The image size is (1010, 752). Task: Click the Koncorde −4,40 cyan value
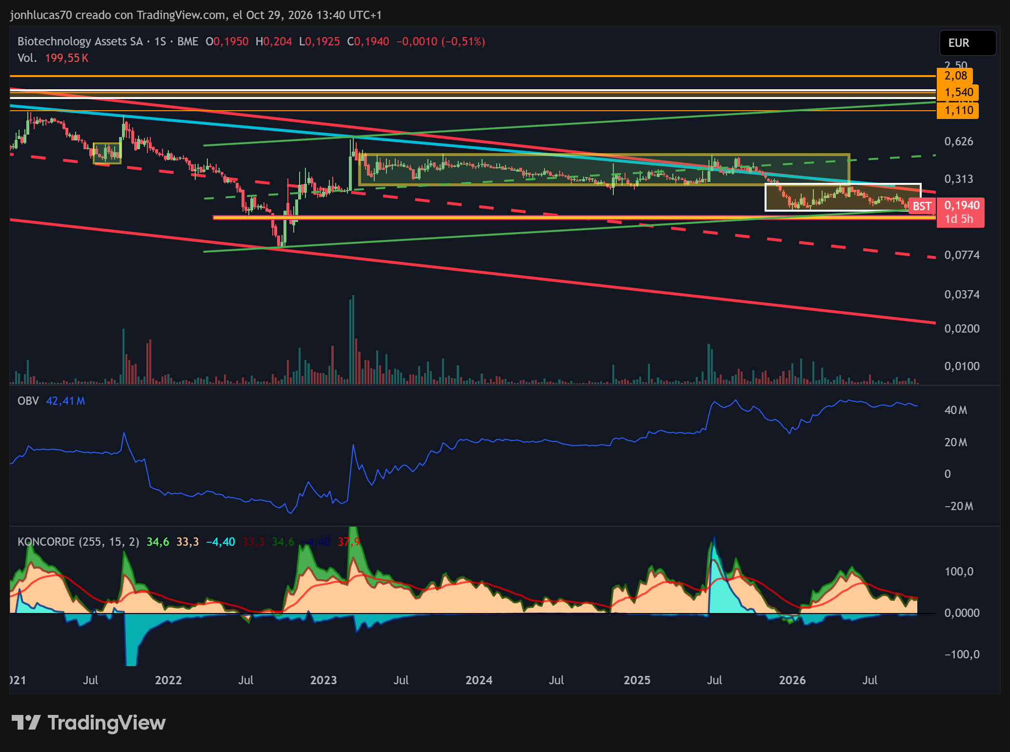tap(220, 542)
